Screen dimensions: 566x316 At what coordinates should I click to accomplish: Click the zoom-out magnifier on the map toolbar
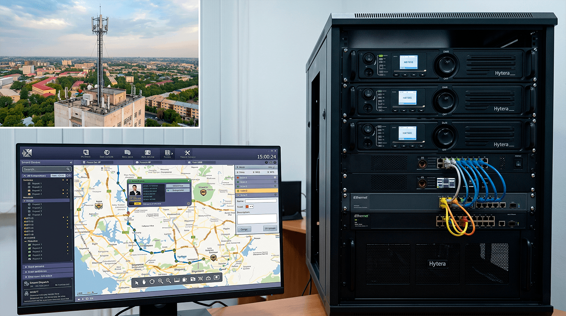[168, 280]
